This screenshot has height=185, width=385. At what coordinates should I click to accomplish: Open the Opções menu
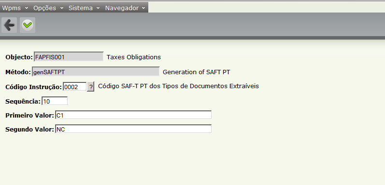point(48,8)
